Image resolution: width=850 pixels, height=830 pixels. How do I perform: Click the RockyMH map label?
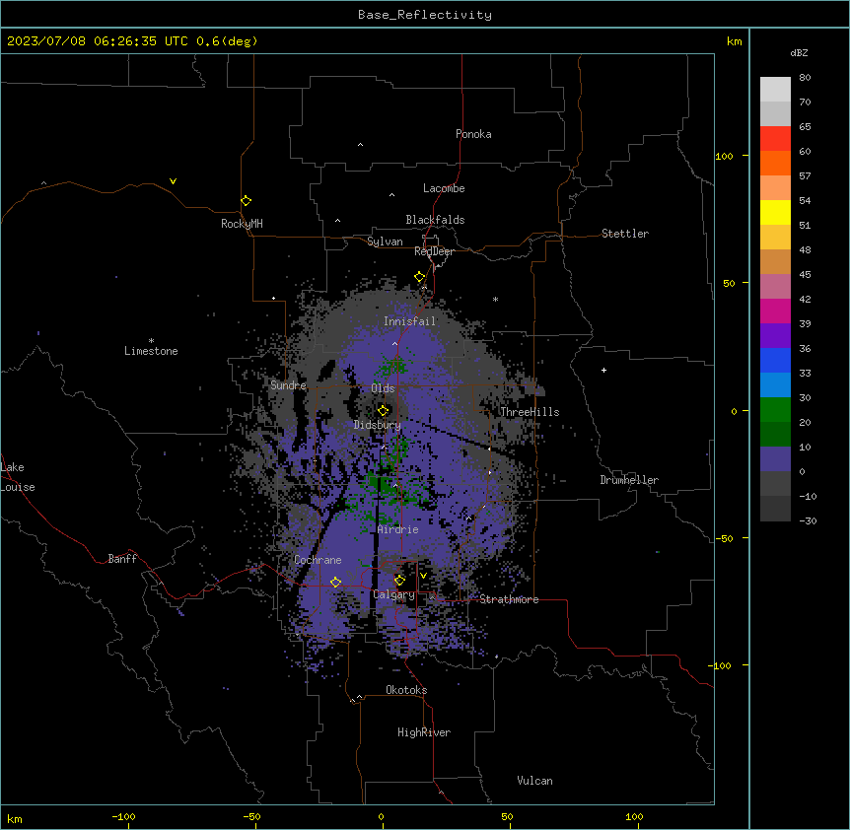click(x=242, y=224)
